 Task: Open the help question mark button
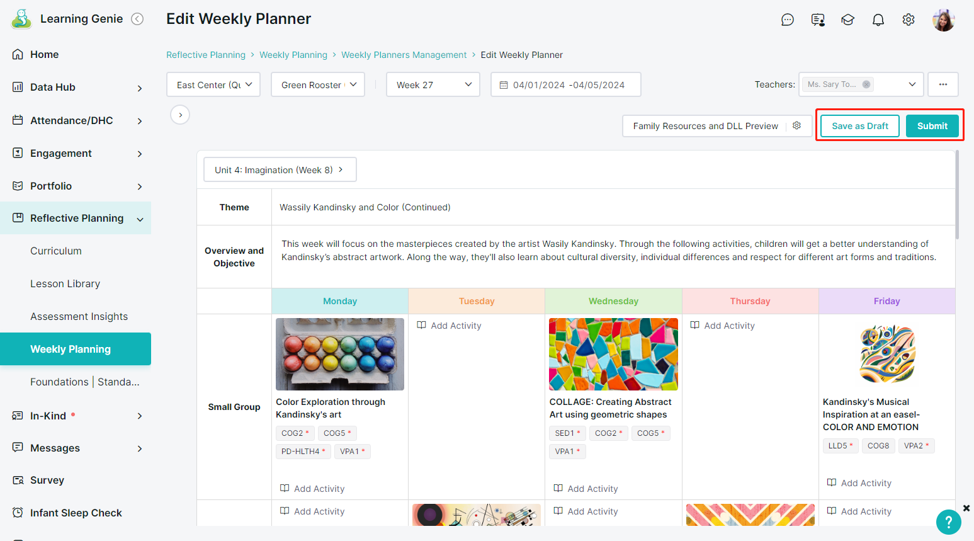(948, 522)
